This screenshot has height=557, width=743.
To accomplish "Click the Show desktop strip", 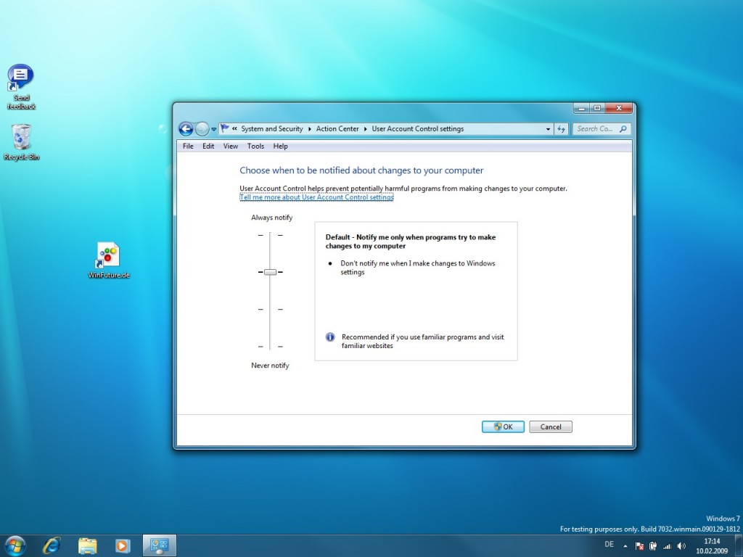I will 739,545.
